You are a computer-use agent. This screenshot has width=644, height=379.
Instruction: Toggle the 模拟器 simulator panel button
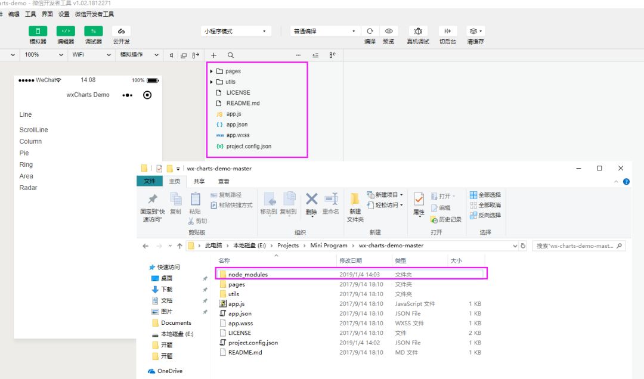38,31
